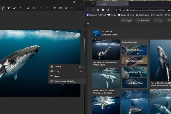Viewport: 171px width, 114px height.
Task: Click the Pages button on Bing
Action: pyautogui.click(x=127, y=21)
